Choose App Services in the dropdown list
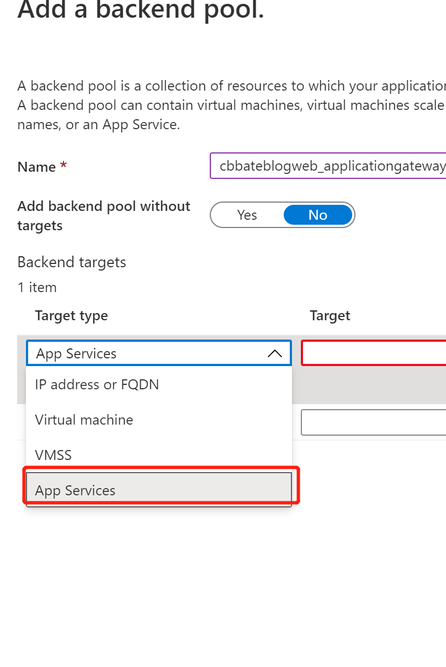This screenshot has height=667, width=446. pos(76,490)
